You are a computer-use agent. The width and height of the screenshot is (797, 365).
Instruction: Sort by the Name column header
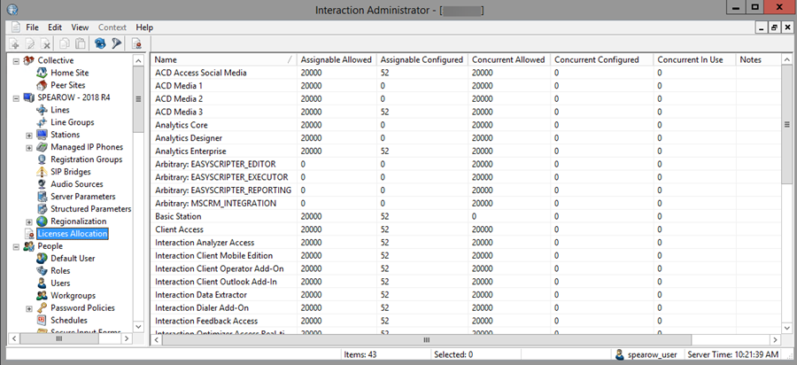pos(224,59)
